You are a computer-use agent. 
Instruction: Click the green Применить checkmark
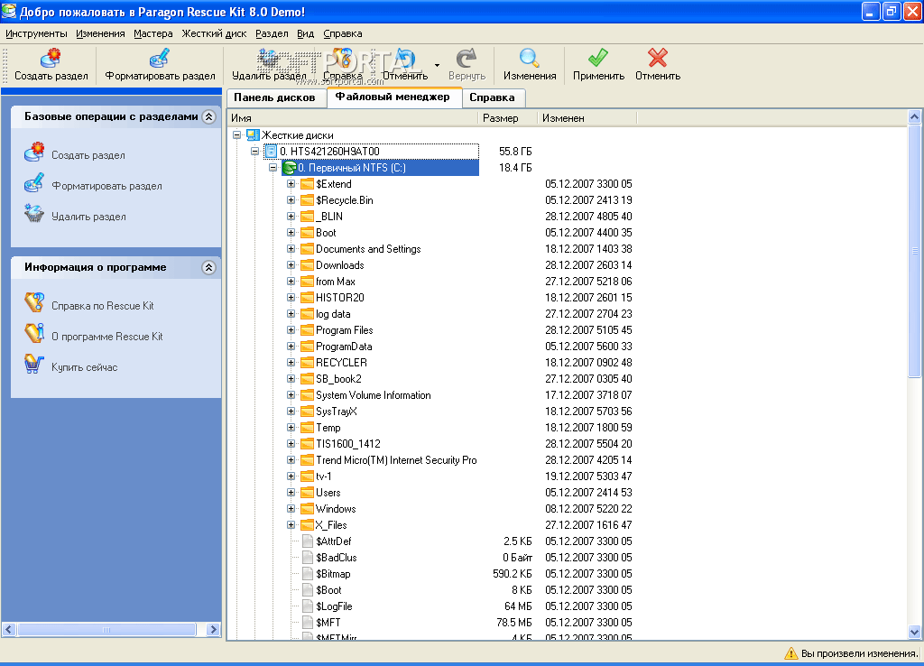pos(598,59)
